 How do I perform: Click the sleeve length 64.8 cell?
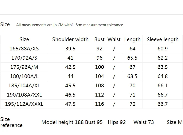pos(162,76)
